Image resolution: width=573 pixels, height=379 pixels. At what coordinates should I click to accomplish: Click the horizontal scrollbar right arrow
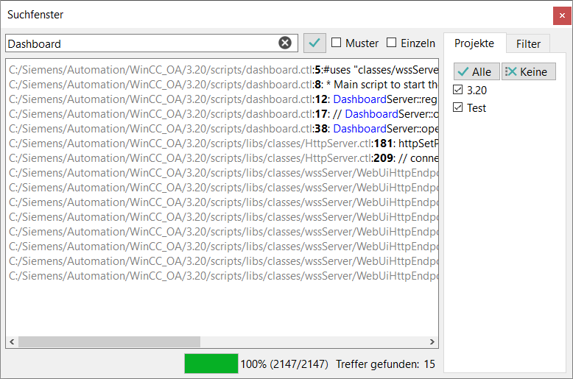[432, 341]
